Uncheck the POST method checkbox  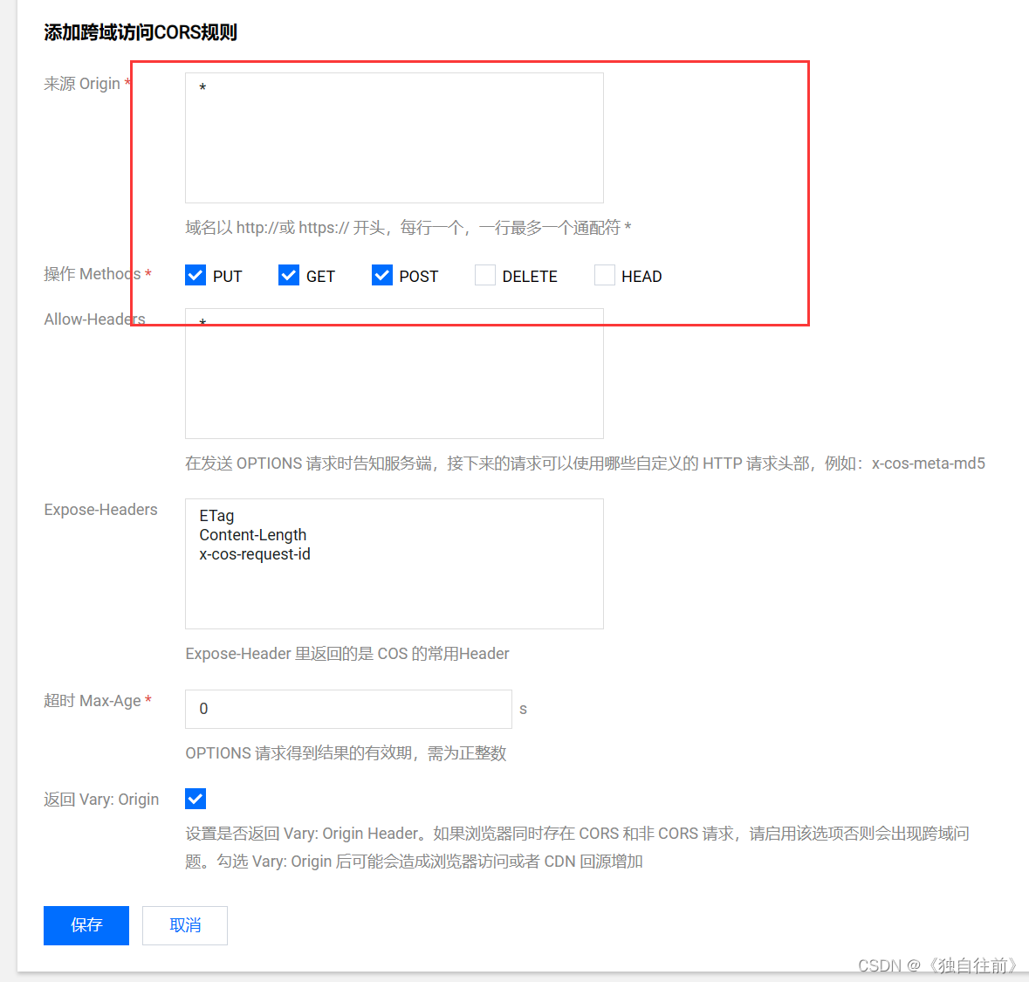[x=382, y=275]
